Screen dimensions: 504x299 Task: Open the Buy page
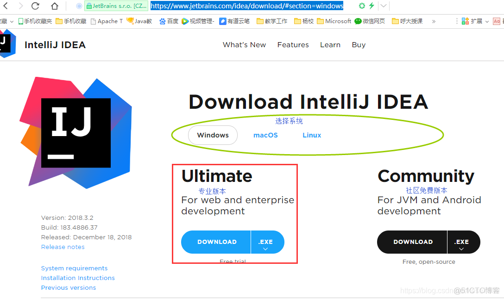[x=359, y=45]
